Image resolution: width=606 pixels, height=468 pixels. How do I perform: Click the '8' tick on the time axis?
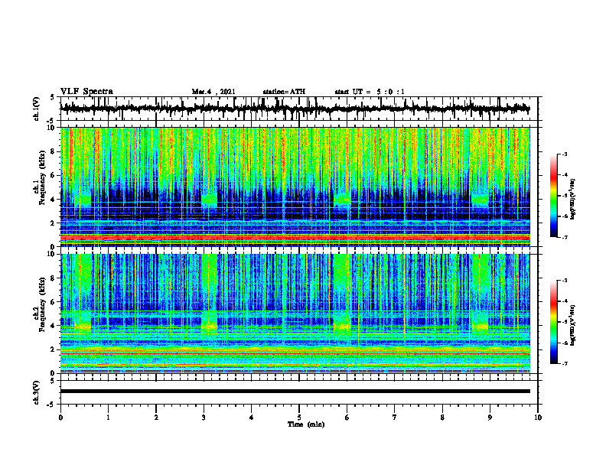[x=442, y=418]
